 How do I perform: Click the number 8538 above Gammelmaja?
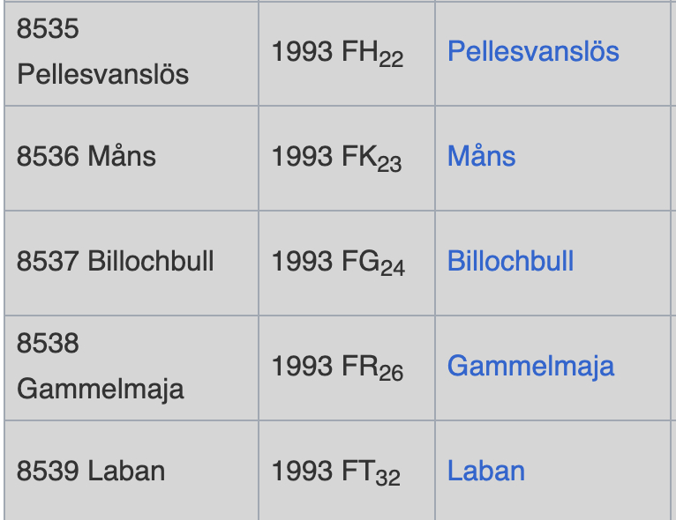(x=48, y=344)
